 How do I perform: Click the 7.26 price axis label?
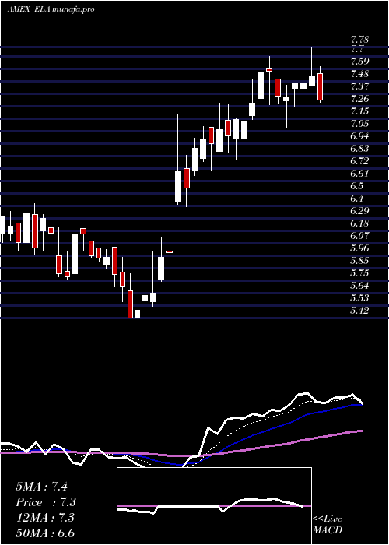pos(359,99)
